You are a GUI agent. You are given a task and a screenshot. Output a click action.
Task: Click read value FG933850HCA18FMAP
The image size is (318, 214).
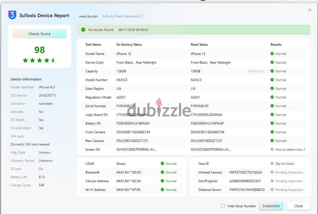tap(207, 123)
